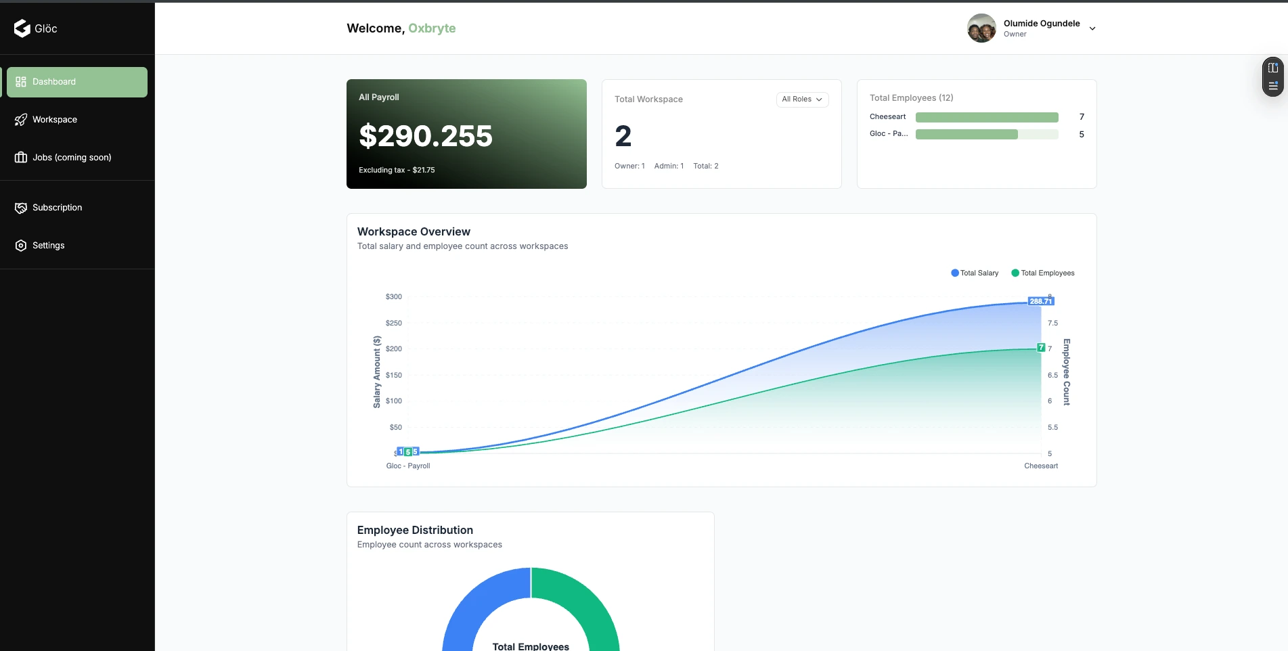This screenshot has height=651, width=1288.
Task: Toggle the Total Employees chart legend series
Action: [x=1043, y=273]
